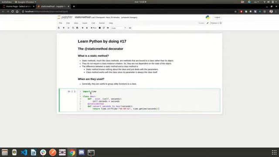Image resolution: width=279 pixels, height=157 pixels.
Task: Open the Chrome three-dot menu
Action: (x=276, y=11)
